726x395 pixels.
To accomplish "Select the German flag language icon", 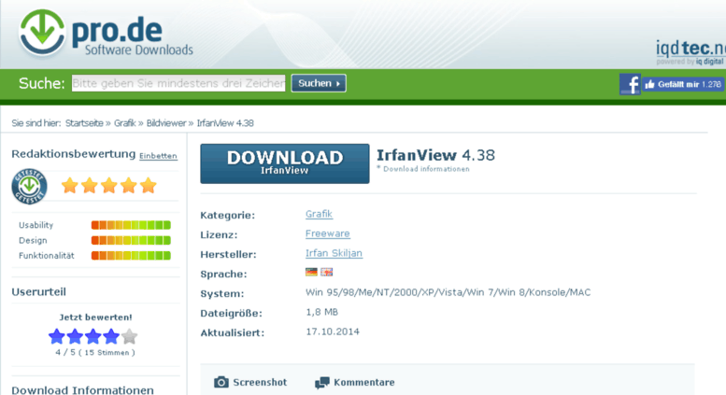I will point(311,272).
